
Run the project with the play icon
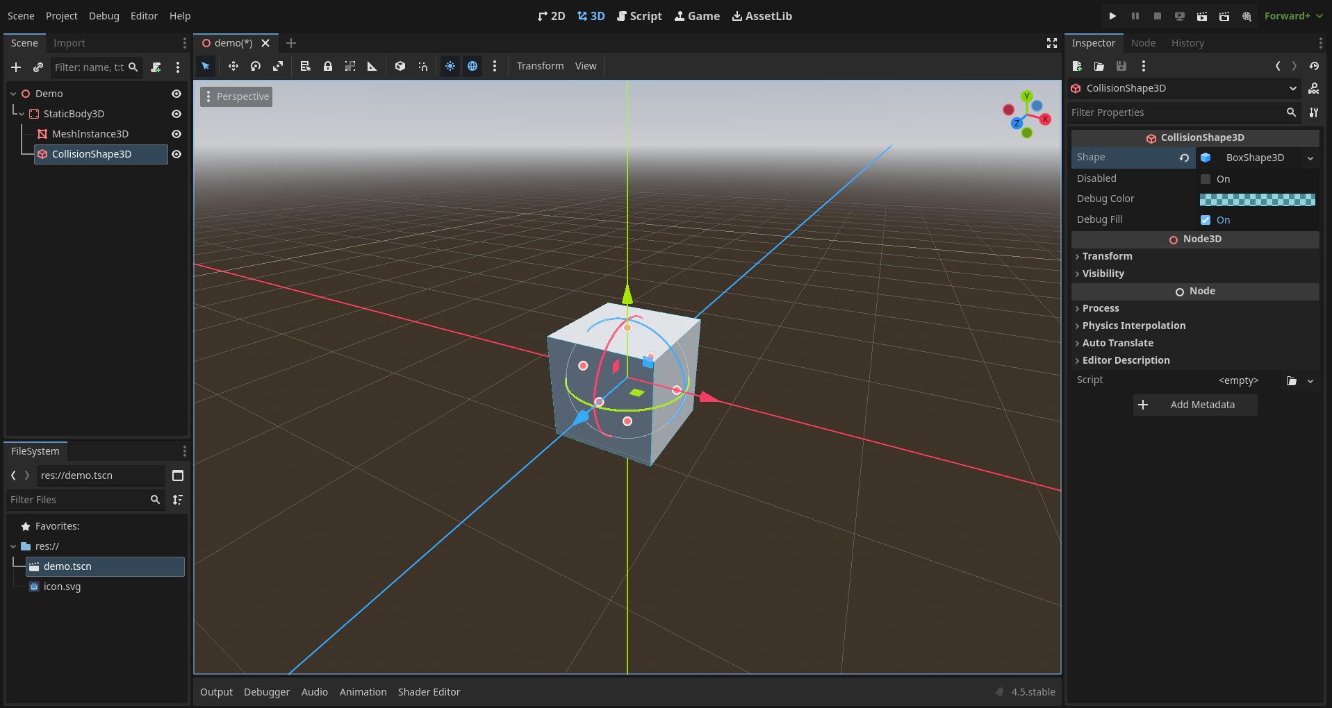point(1112,15)
